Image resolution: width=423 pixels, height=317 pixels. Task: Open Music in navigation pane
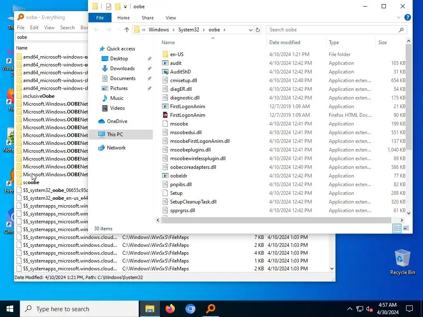point(116,98)
